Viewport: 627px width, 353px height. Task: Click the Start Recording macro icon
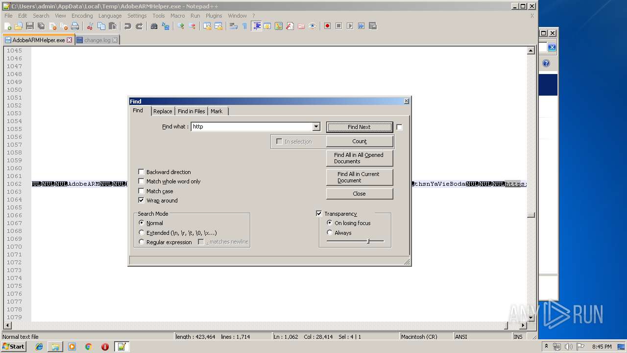pyautogui.click(x=328, y=26)
